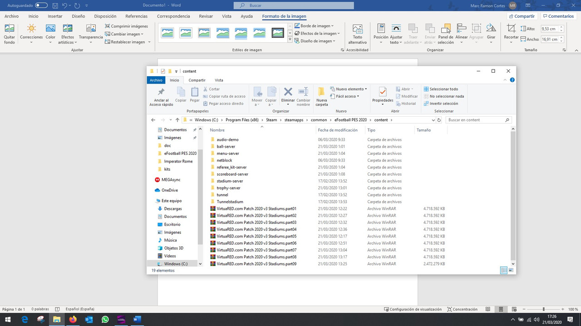Open Archivo menu in Word

tap(11, 16)
